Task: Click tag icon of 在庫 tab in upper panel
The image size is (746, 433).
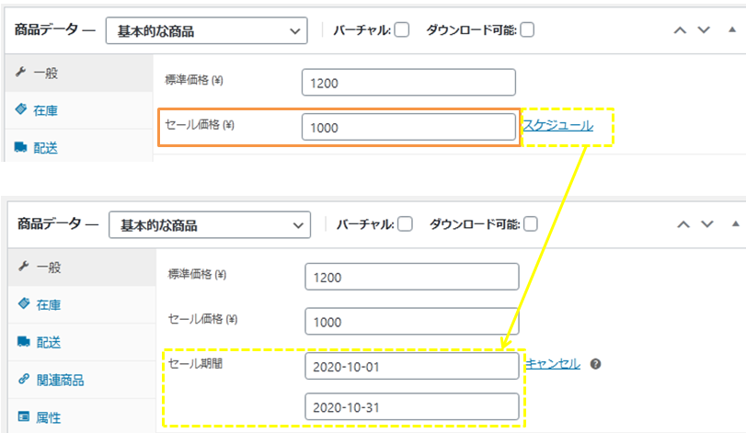Action: coord(21,109)
